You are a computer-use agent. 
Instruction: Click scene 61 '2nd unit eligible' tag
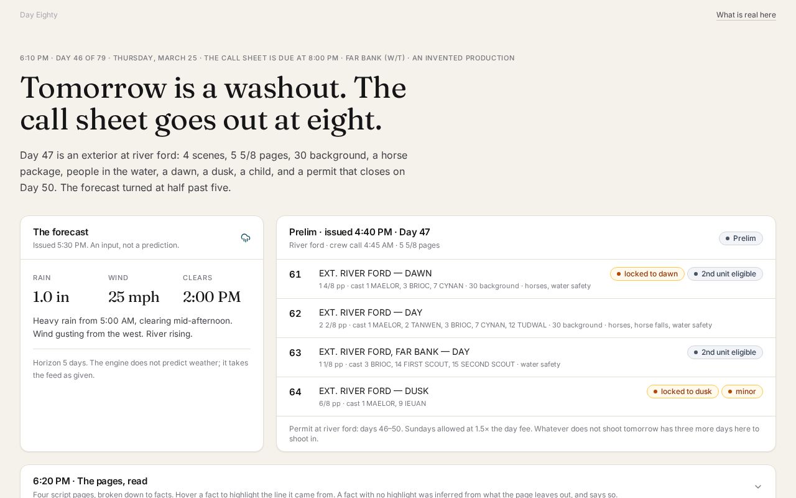click(725, 274)
